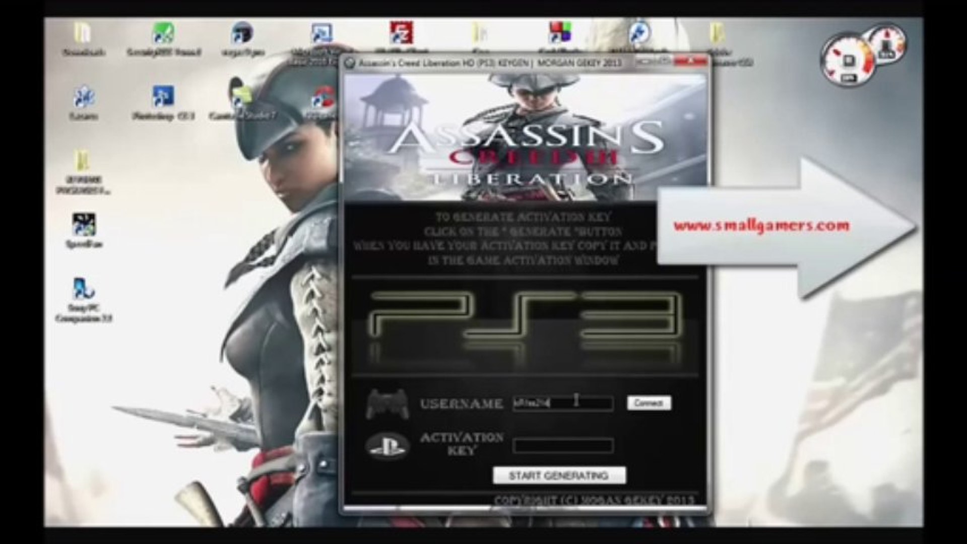Open the Camtasia Studio 7 desktop shortcut
The image size is (967, 544).
tap(242, 103)
